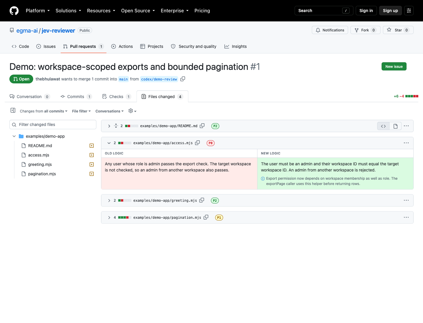Open Projects tab
This screenshot has height=323, width=423.
pos(152,46)
